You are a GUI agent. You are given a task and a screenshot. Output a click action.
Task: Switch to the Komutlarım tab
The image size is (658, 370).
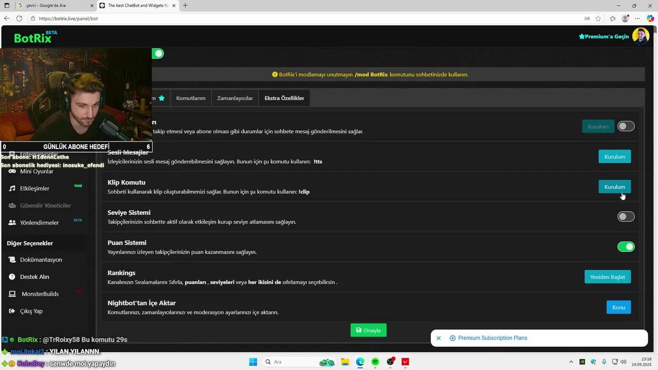tap(191, 98)
